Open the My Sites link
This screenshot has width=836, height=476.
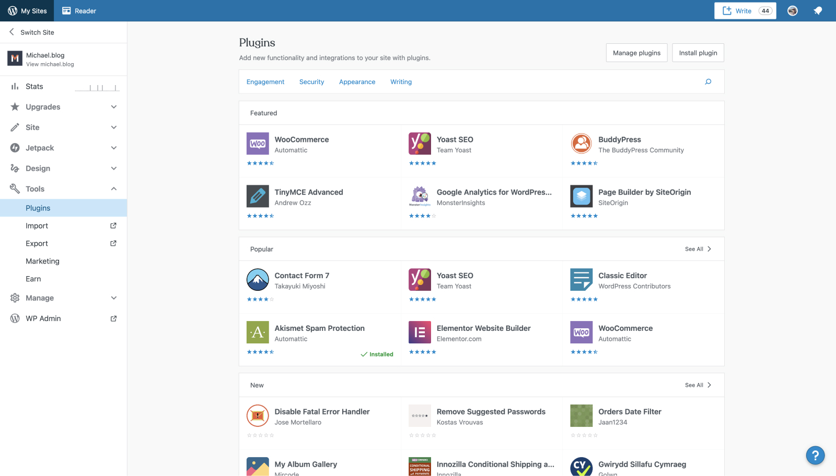tap(27, 10)
